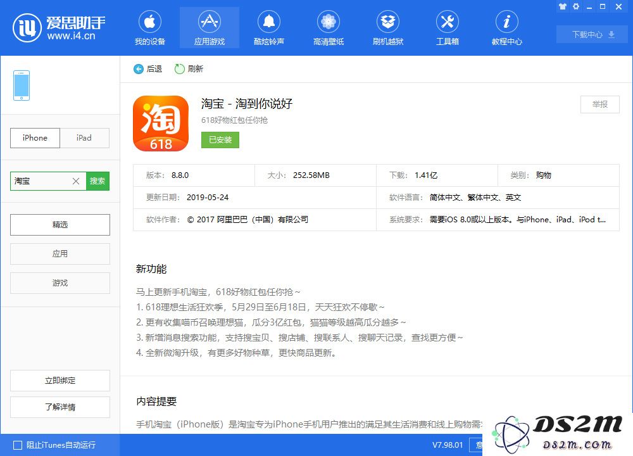The width and height of the screenshot is (633, 456).
Task: Click version number V7.98.01 in status bar
Action: tap(448, 445)
